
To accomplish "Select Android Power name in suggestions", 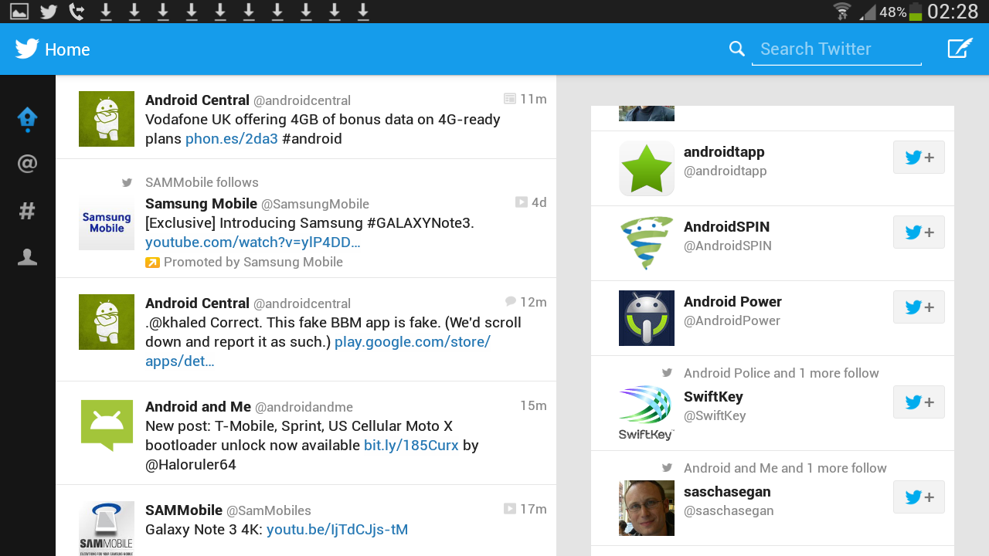I will pyautogui.click(x=732, y=302).
